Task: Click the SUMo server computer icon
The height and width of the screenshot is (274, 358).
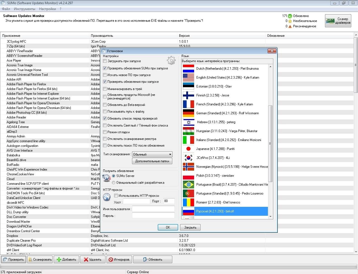Action: 107,178
